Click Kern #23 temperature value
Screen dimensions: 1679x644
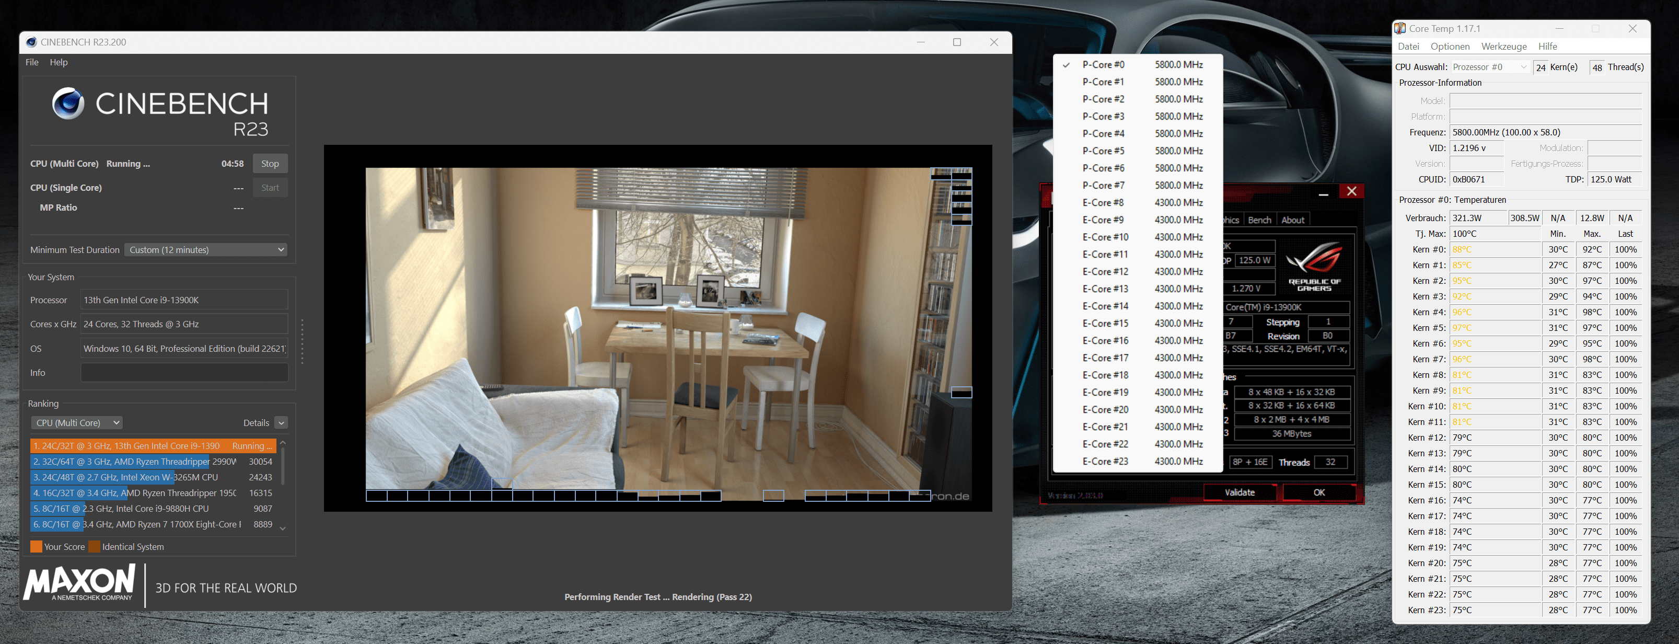1495,610
